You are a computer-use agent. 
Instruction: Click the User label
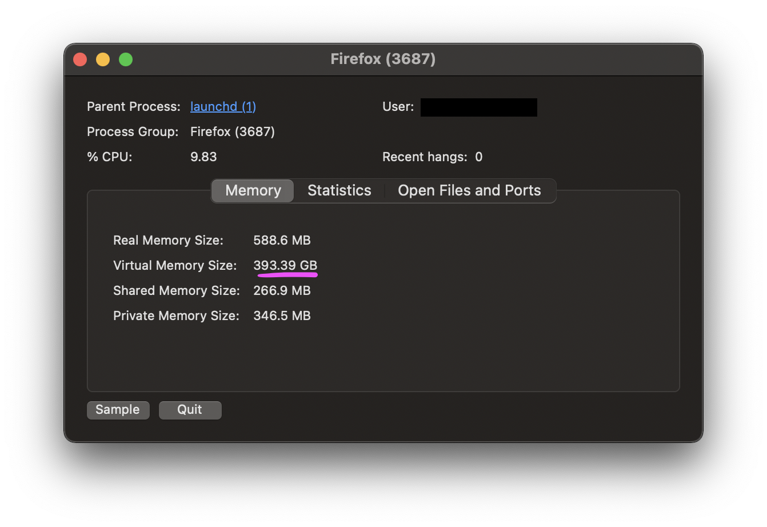(x=398, y=107)
